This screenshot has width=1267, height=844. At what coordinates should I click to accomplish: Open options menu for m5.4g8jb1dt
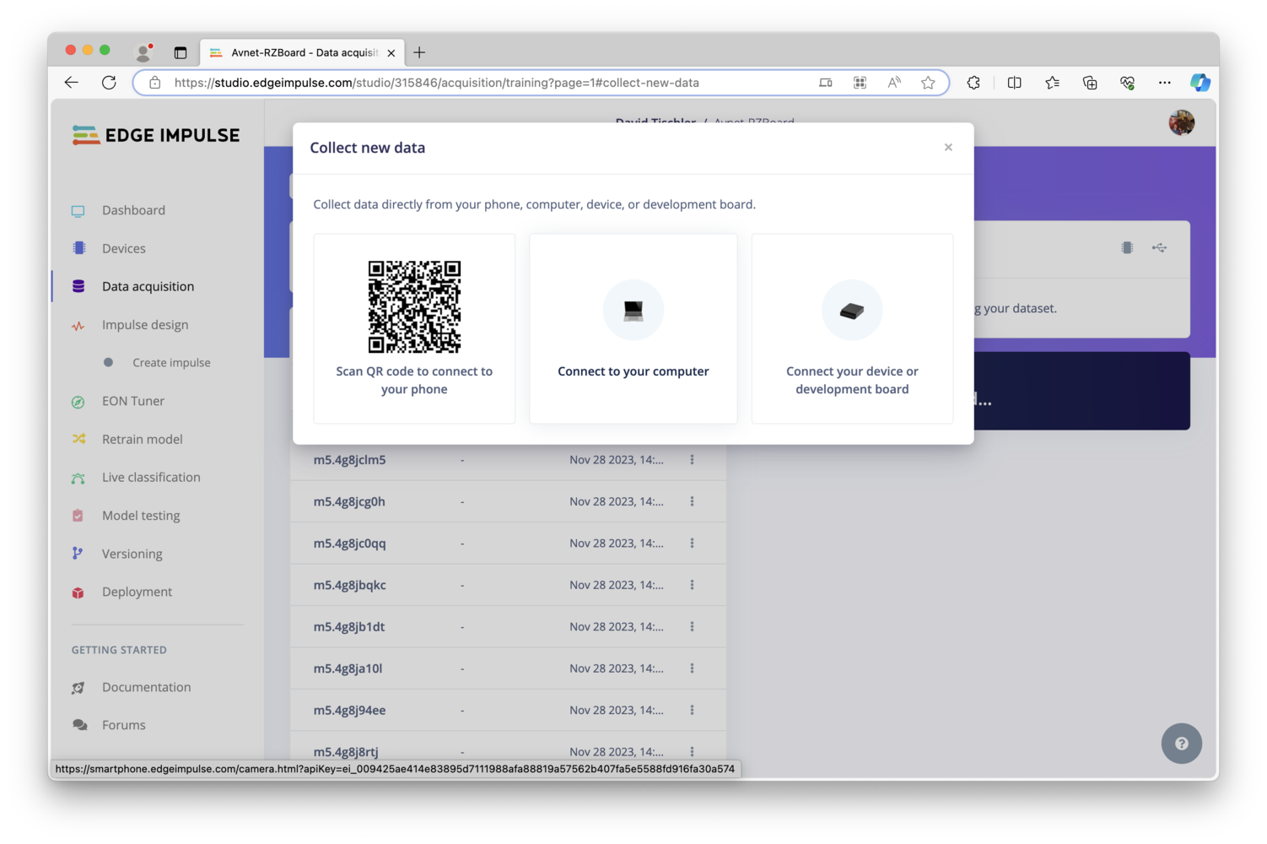point(692,626)
